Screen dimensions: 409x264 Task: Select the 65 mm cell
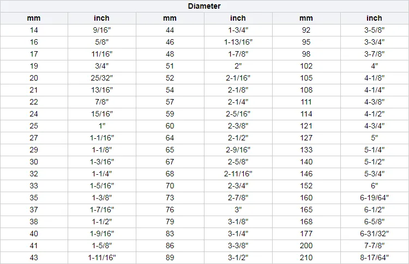[170, 150]
